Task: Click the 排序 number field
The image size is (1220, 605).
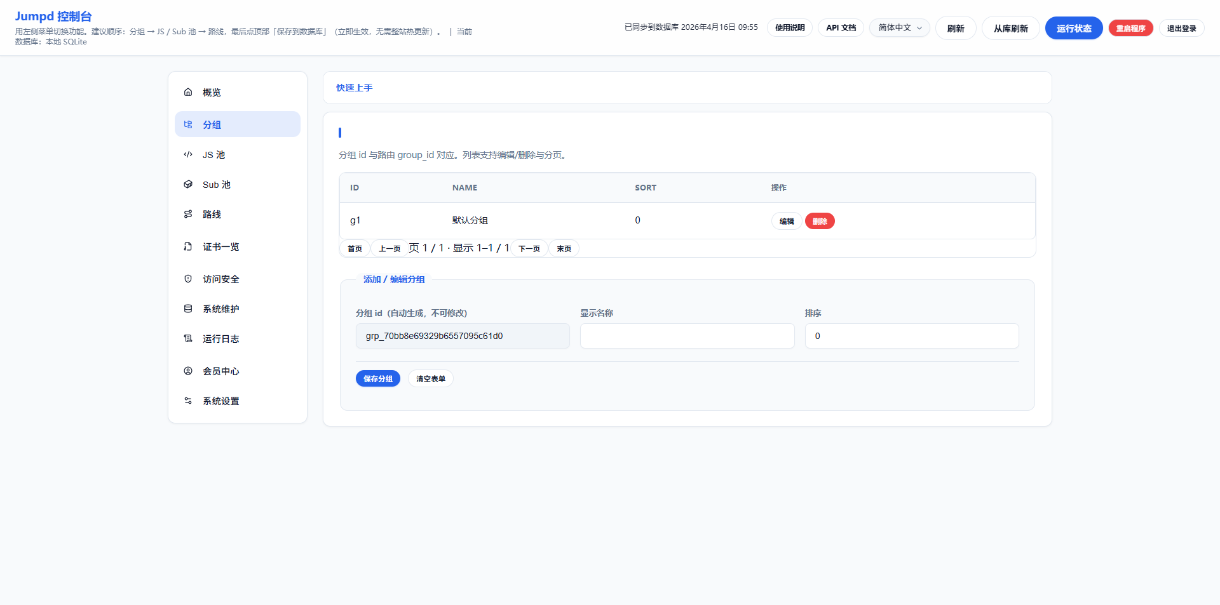Action: tap(911, 336)
